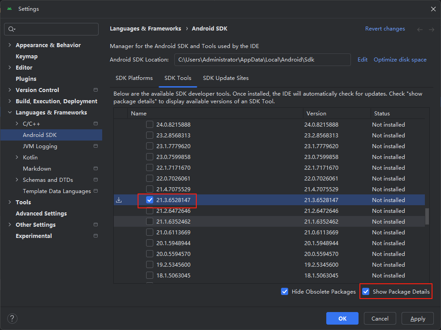Click project-level icon next to Schemas and DTDs

point(95,180)
